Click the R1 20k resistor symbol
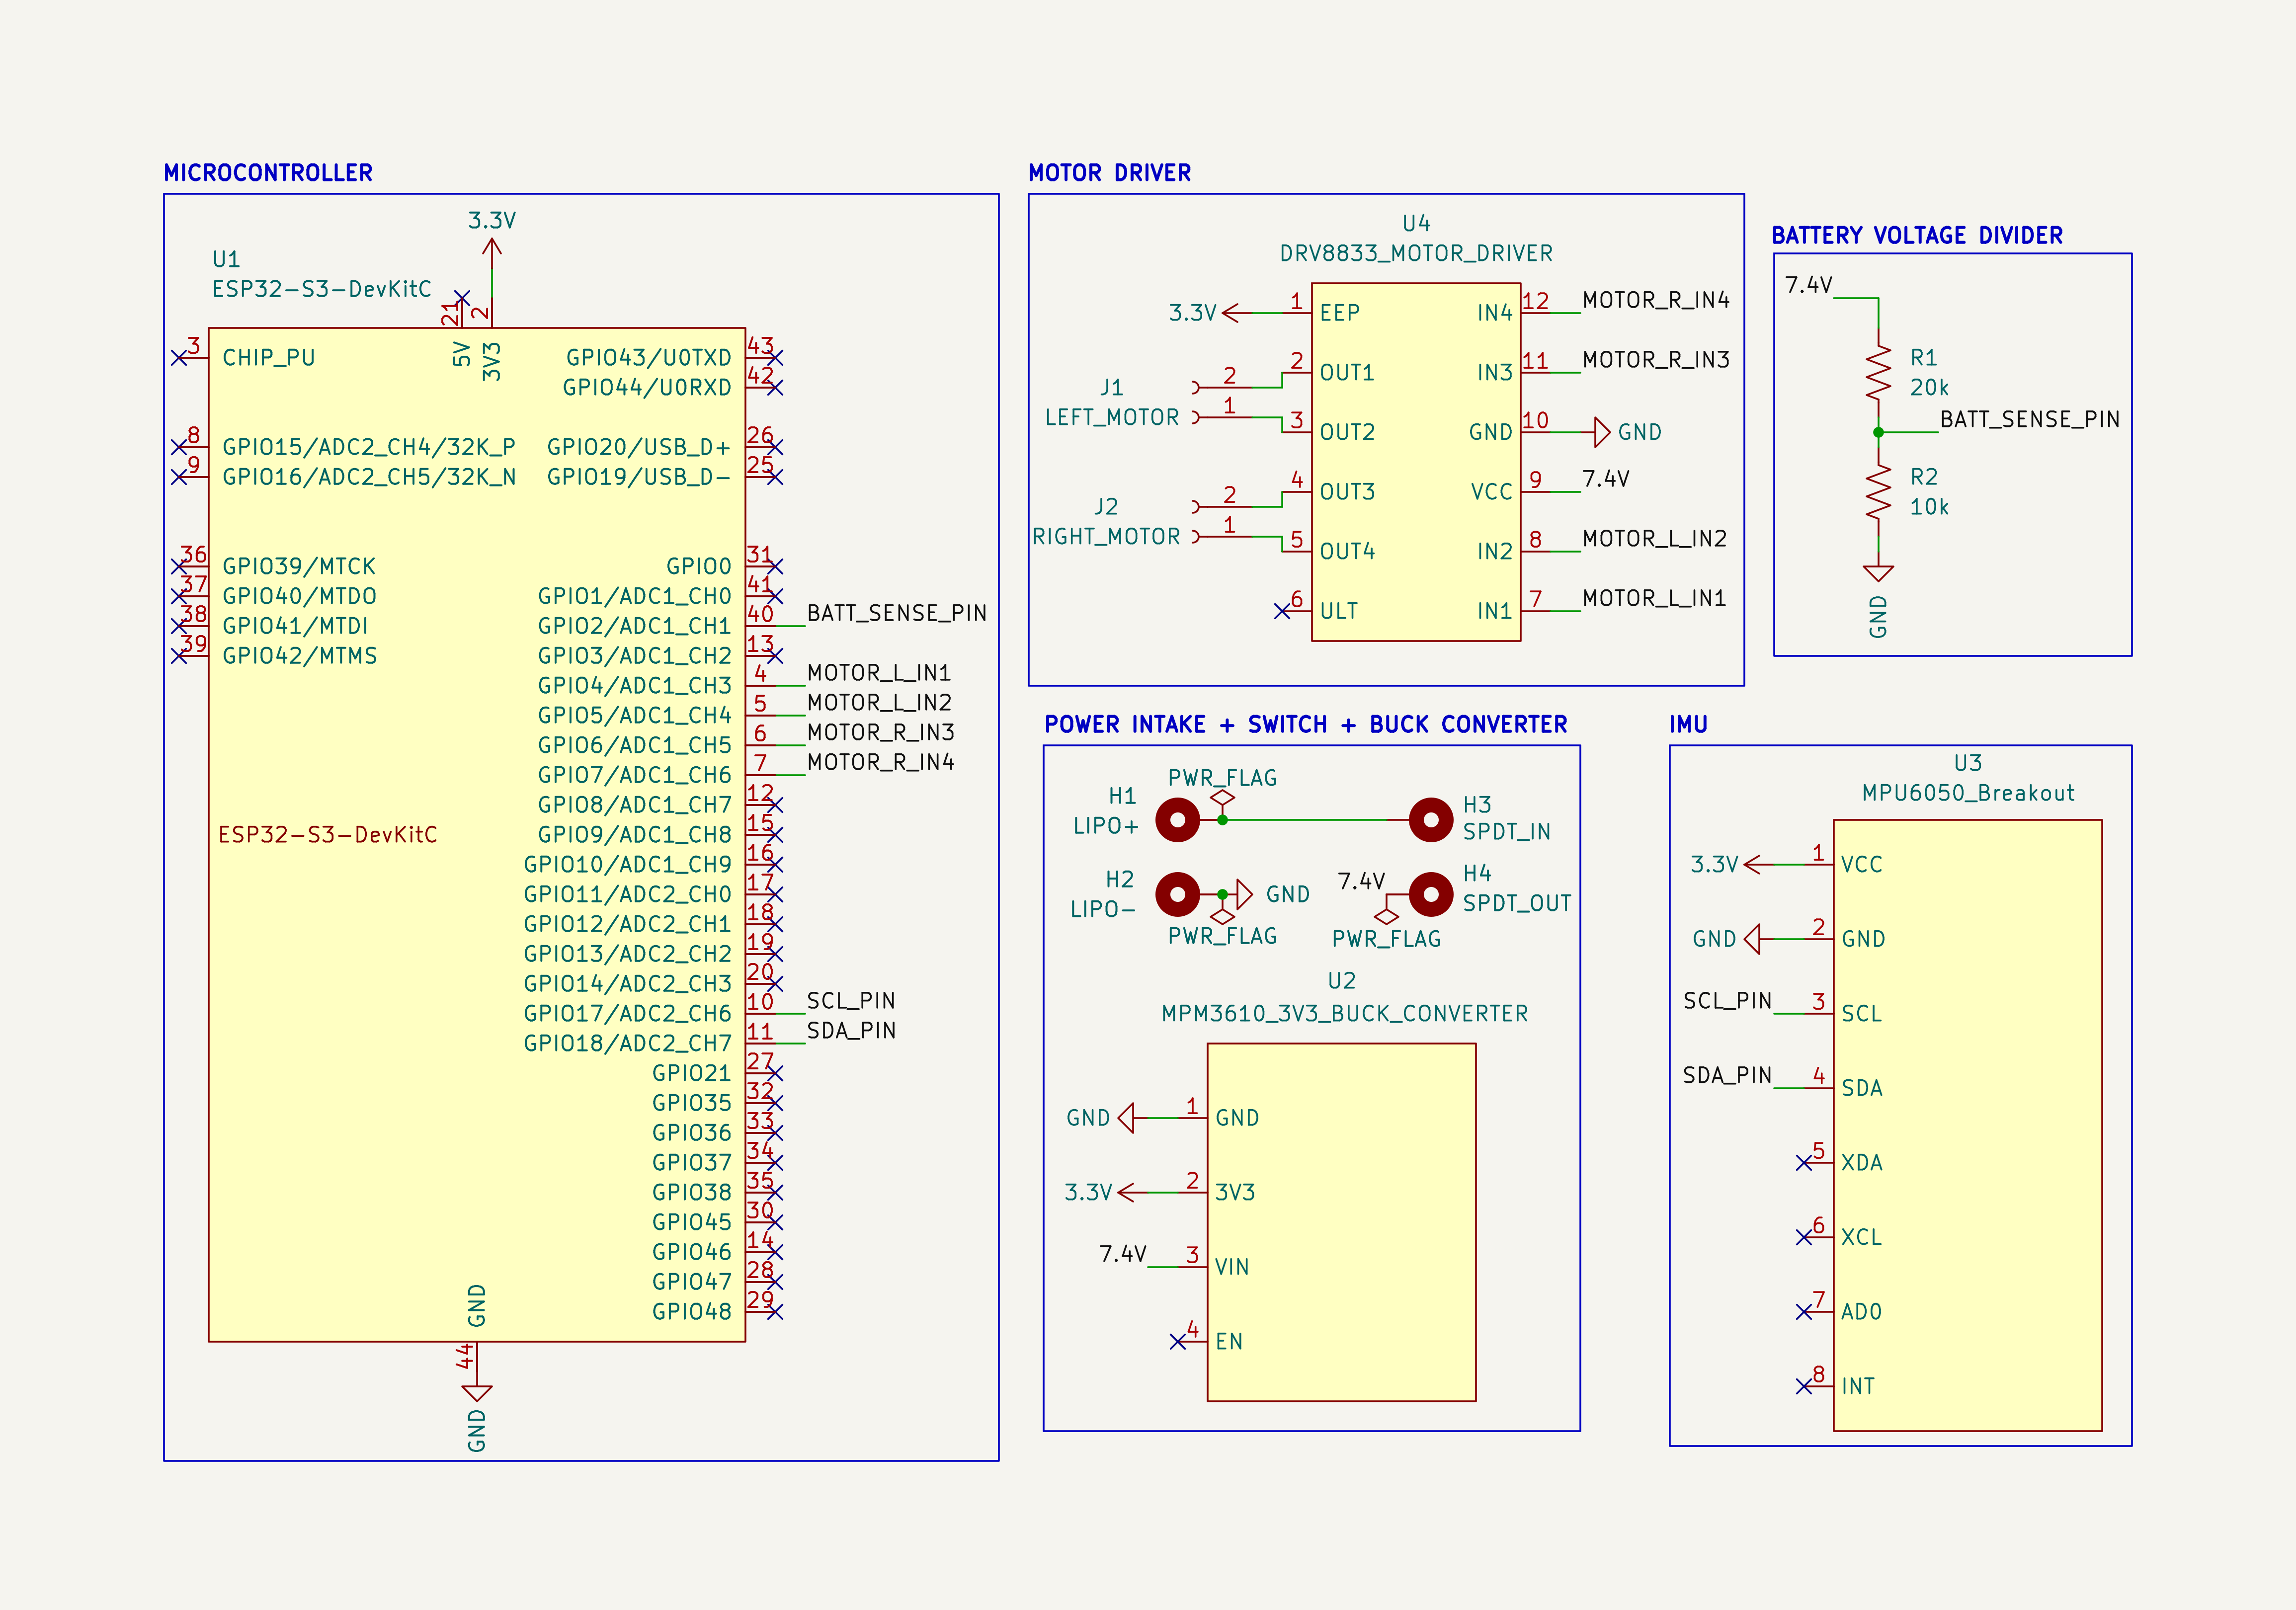Image resolution: width=2296 pixels, height=1610 pixels. (1878, 373)
